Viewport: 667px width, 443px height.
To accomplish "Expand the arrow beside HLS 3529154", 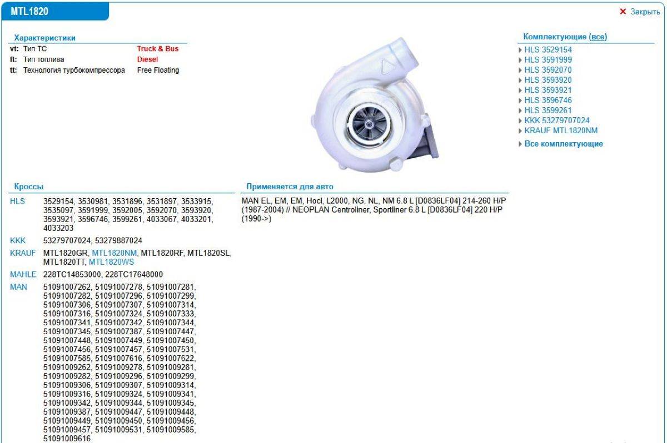I will coord(520,50).
